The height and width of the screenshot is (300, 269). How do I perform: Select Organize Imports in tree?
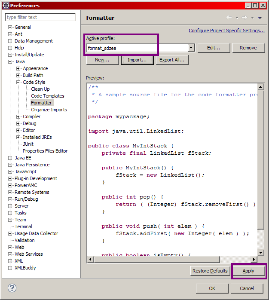(49, 110)
